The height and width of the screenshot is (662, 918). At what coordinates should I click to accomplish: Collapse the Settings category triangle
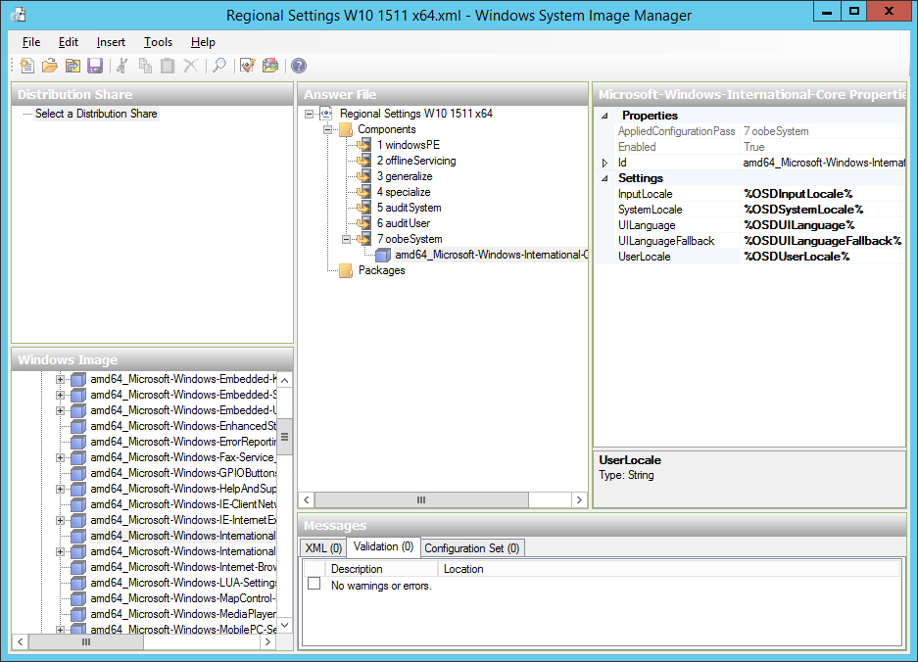tap(604, 178)
